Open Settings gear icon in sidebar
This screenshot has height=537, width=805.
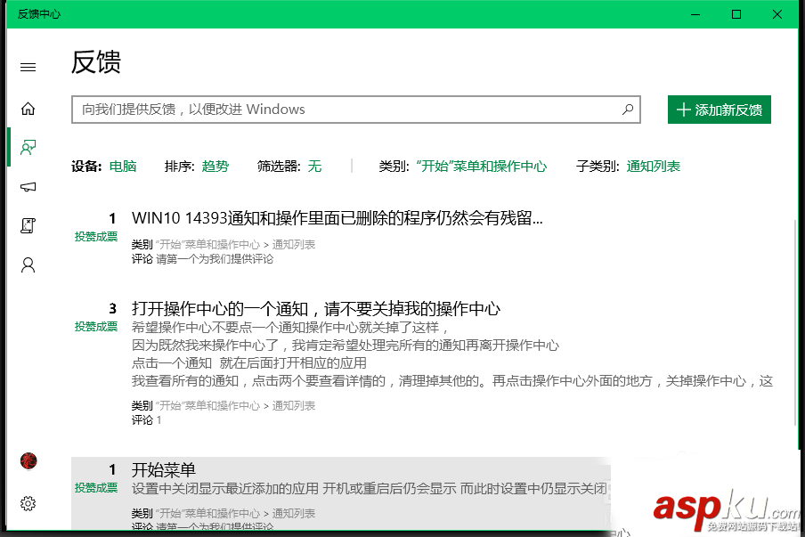(28, 504)
